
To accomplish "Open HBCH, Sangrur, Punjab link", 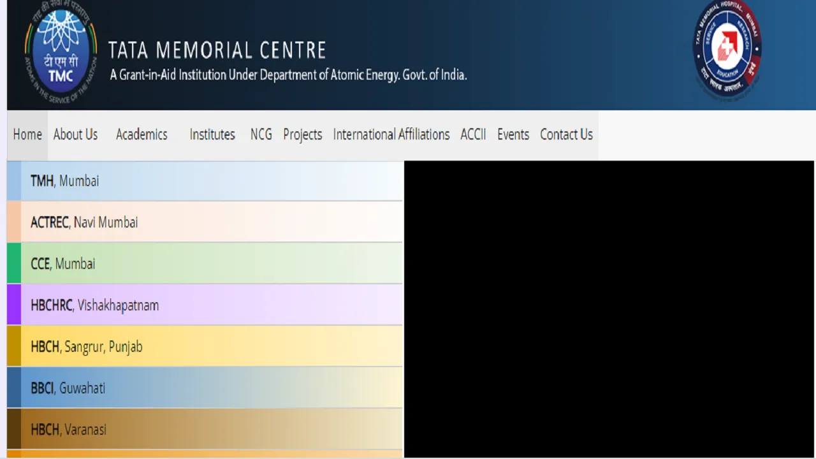I will 205,347.
